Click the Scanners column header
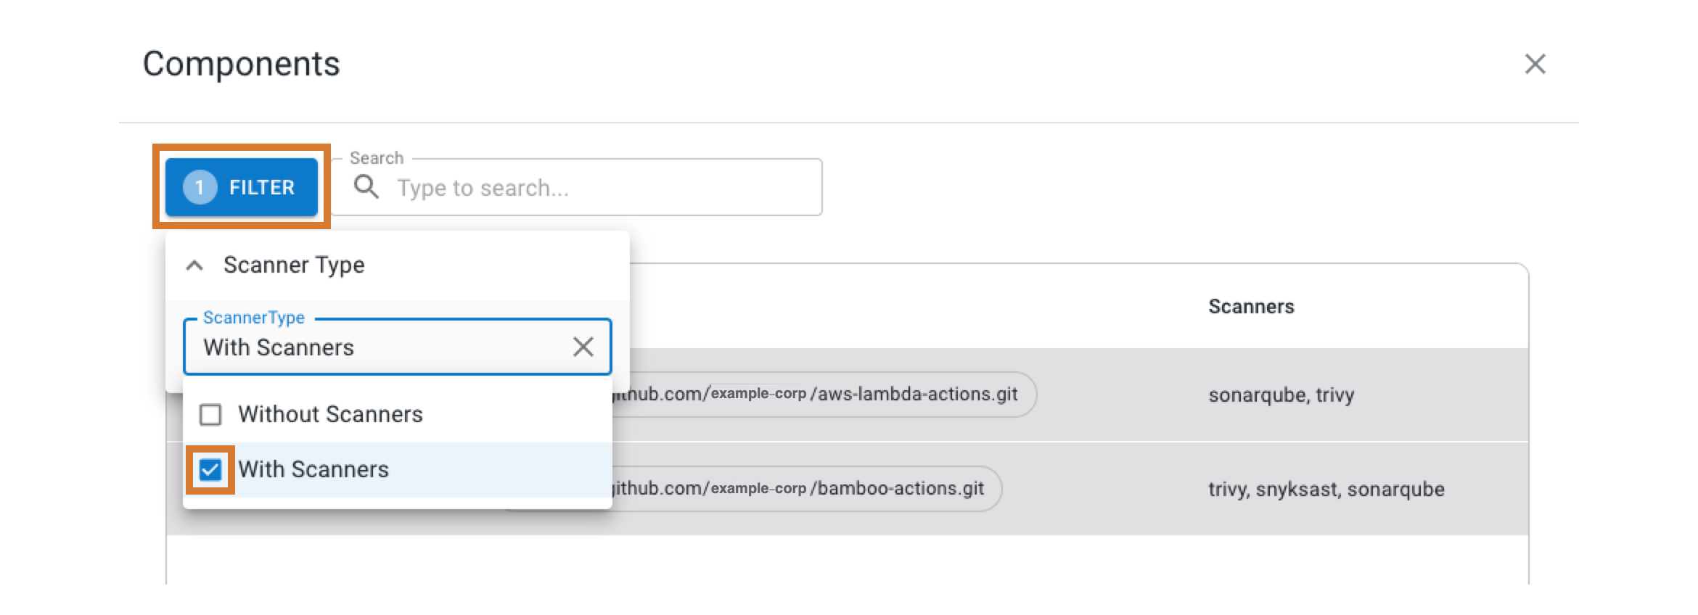 (x=1251, y=307)
